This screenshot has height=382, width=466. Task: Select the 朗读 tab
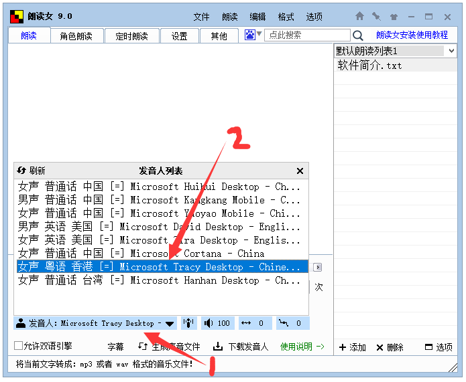click(x=29, y=35)
